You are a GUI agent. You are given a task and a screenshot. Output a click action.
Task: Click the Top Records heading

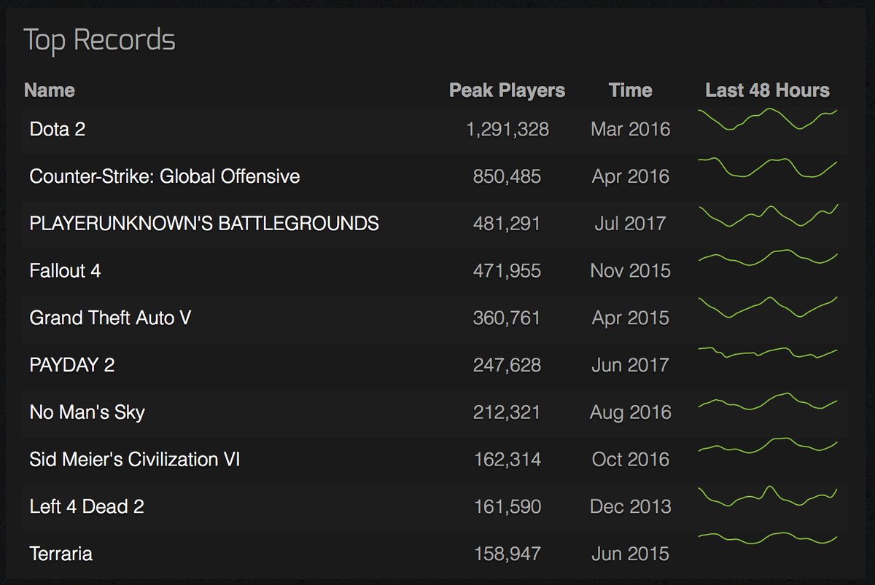(100, 40)
